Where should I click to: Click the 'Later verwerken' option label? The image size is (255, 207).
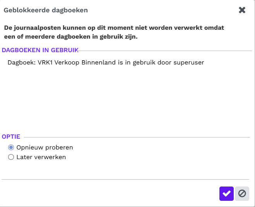(41, 157)
